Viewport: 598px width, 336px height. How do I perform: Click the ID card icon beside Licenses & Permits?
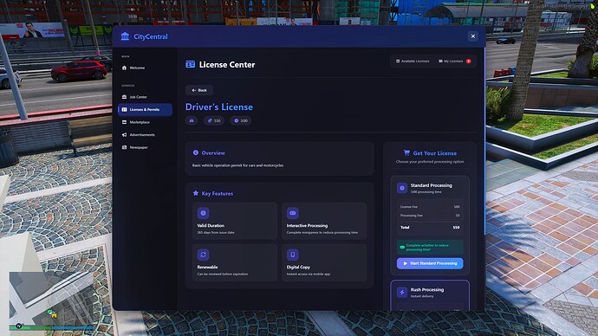pyautogui.click(x=124, y=109)
